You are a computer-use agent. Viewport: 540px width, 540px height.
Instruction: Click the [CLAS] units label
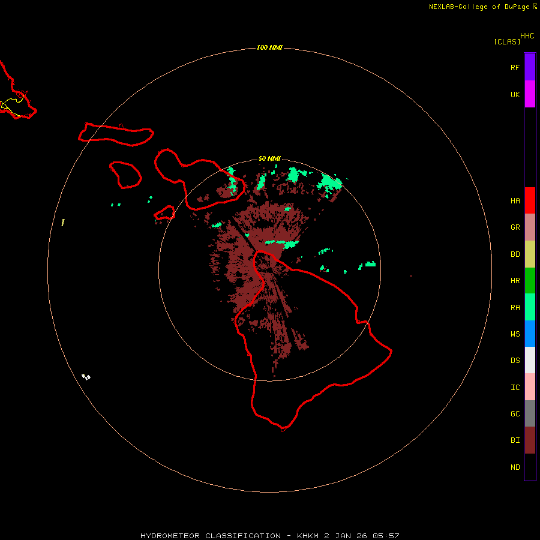(x=507, y=41)
